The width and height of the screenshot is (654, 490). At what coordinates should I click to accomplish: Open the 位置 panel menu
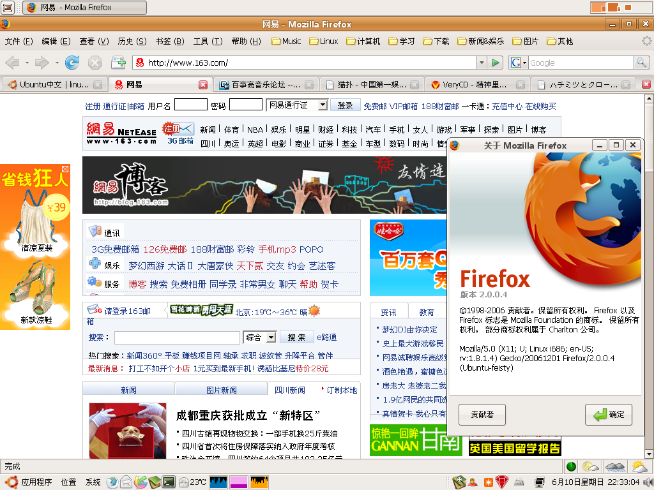point(69,482)
